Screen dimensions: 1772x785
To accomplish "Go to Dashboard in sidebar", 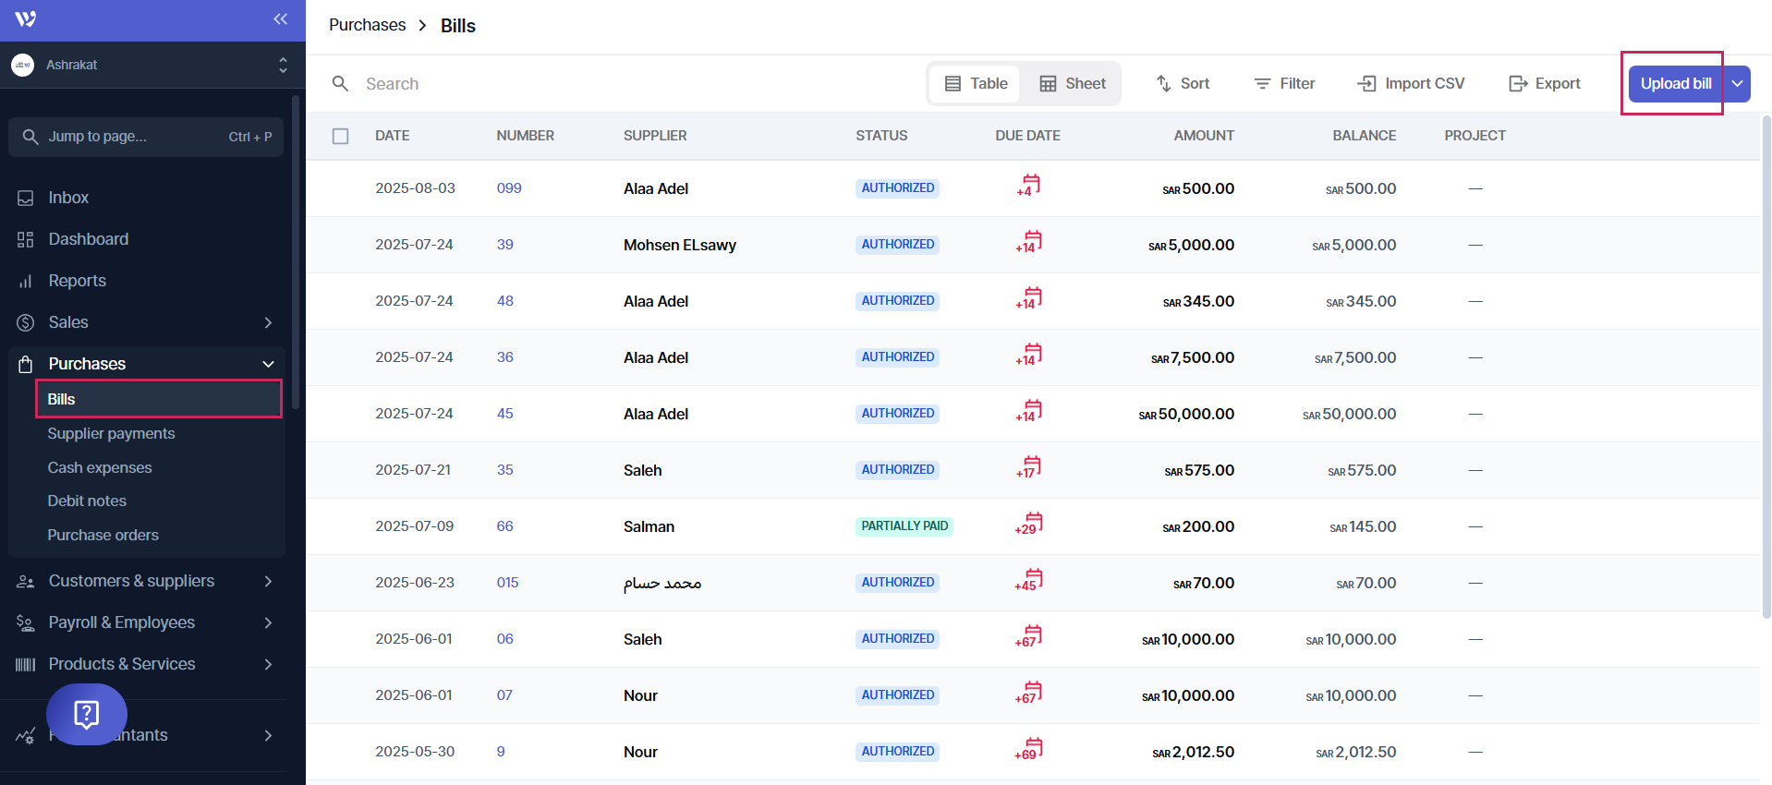I will [x=88, y=239].
